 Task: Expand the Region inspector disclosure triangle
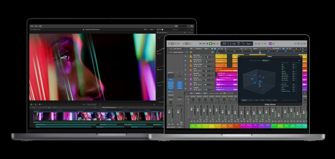point(168,49)
